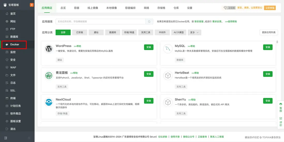
Task: Install 青龙面板 with its 安装 button
Action: 149,74
